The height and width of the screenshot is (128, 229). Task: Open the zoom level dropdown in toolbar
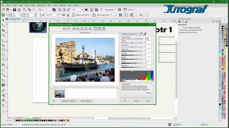click(82, 10)
